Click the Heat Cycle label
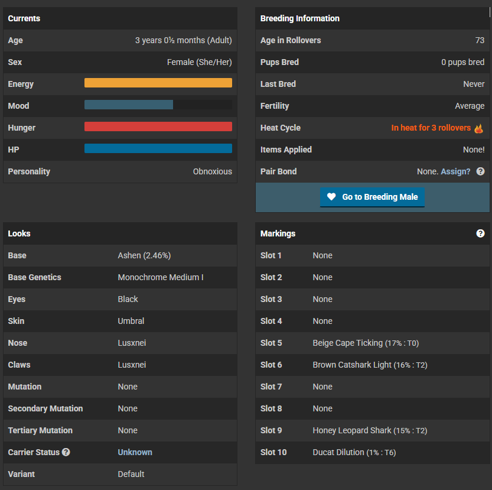This screenshot has height=490, width=492. pos(281,128)
